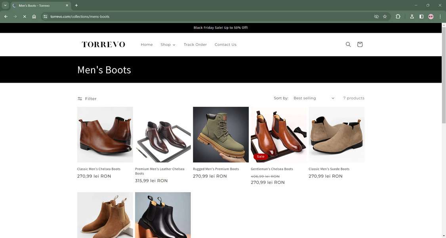This screenshot has width=446, height=238.
Task: Click the TORREVO logo
Action: (103, 44)
